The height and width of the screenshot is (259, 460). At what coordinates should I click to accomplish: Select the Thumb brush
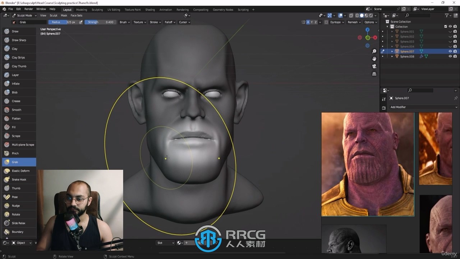[x=19, y=188]
